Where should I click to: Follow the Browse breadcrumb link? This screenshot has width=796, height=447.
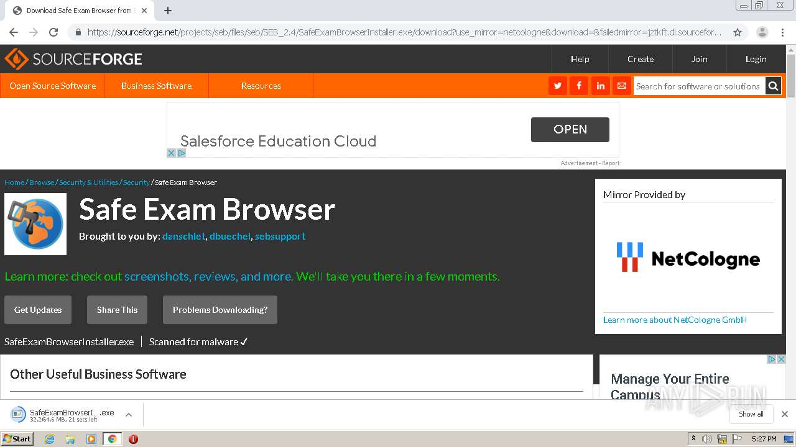[42, 183]
